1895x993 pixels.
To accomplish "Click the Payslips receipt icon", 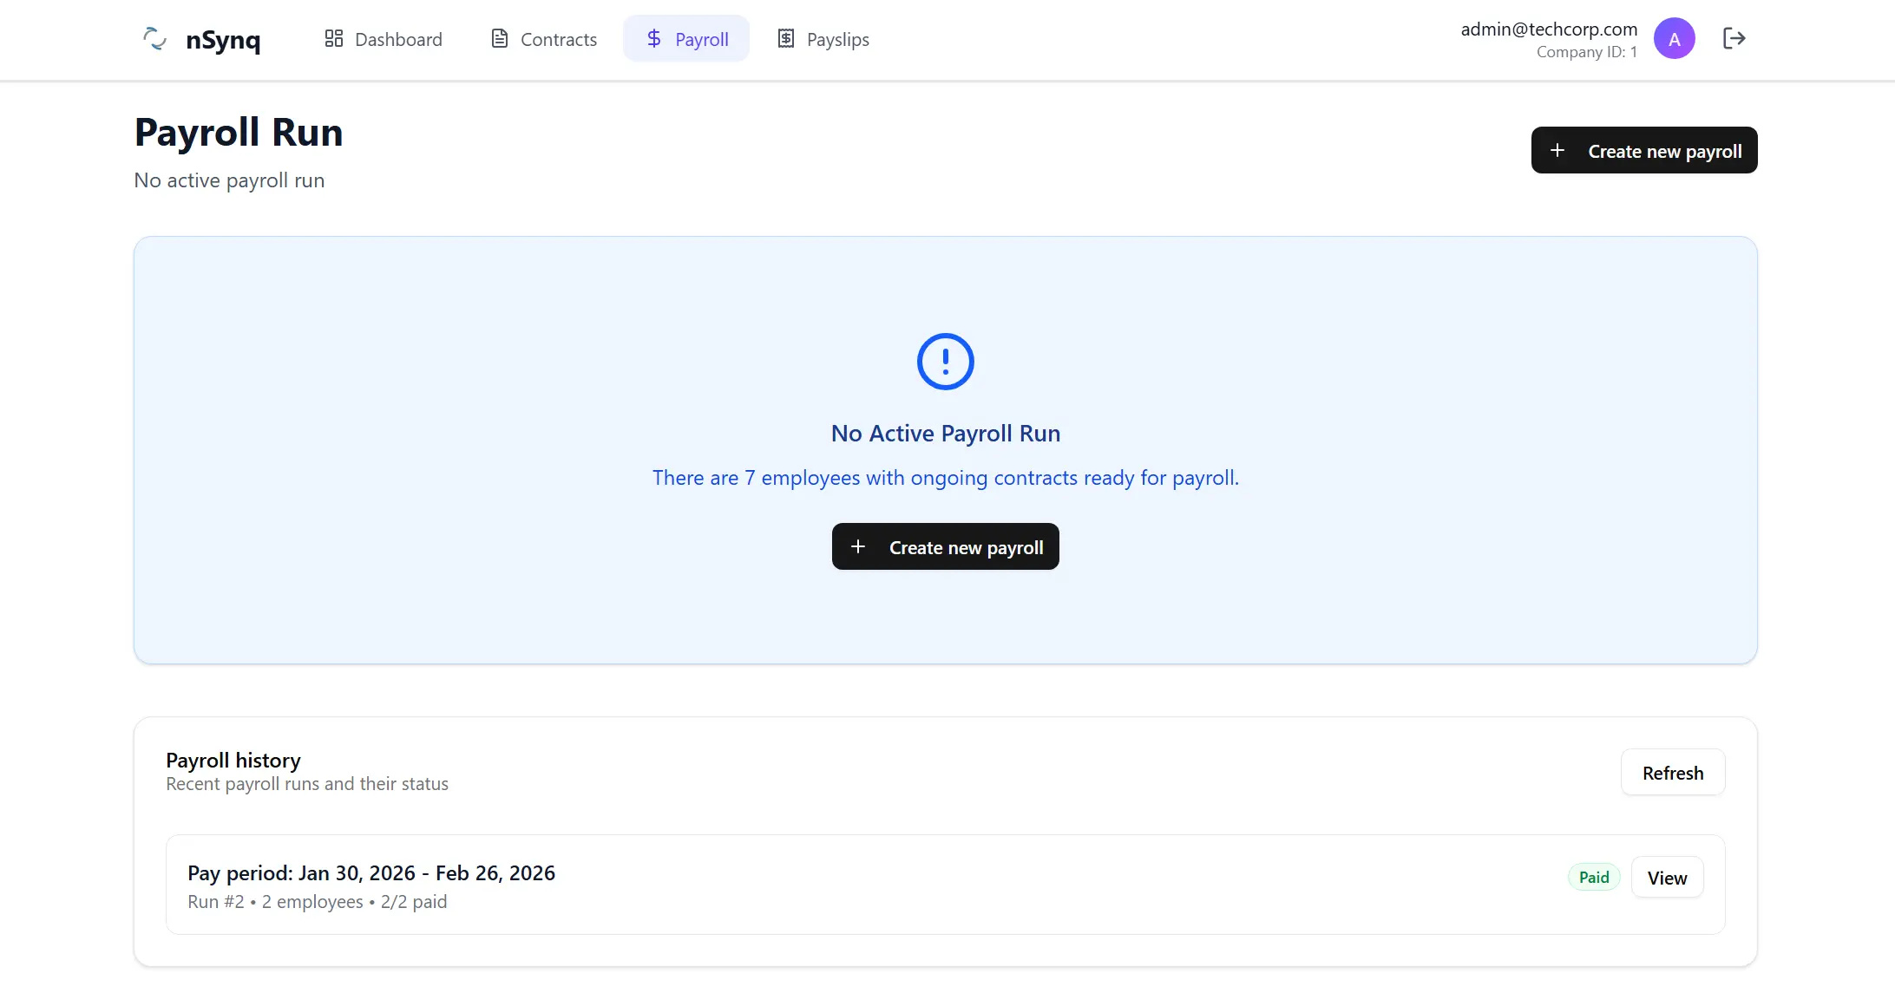I will (x=786, y=38).
